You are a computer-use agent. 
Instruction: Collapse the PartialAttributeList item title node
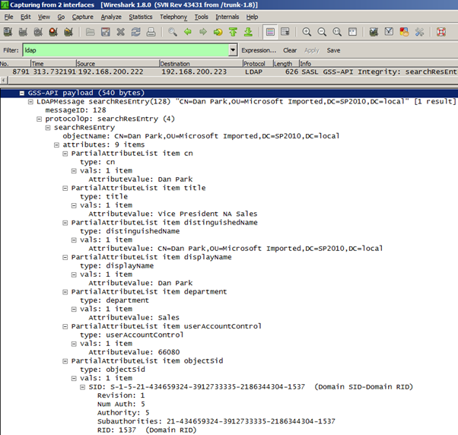point(66,188)
